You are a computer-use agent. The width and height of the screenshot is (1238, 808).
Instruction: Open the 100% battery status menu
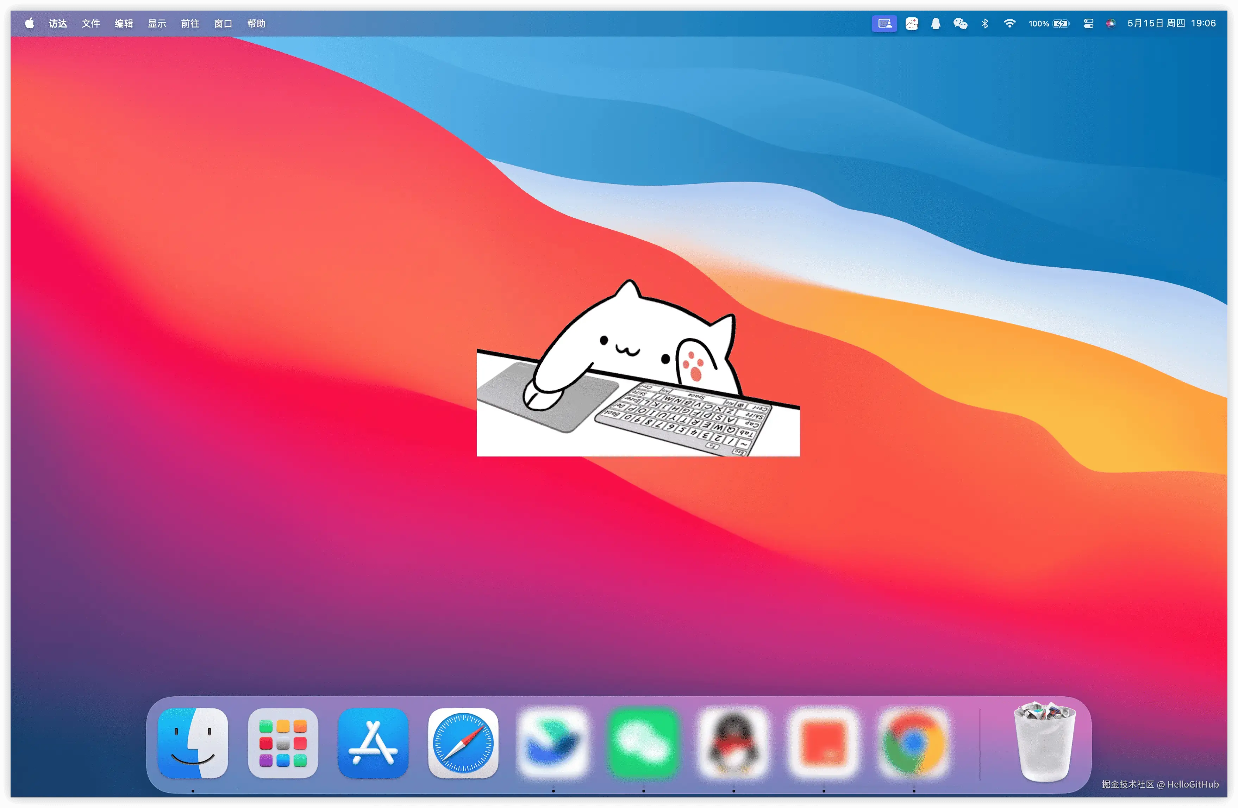coord(1049,23)
